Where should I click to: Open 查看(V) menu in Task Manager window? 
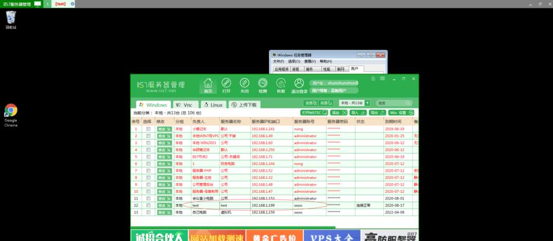(x=310, y=61)
